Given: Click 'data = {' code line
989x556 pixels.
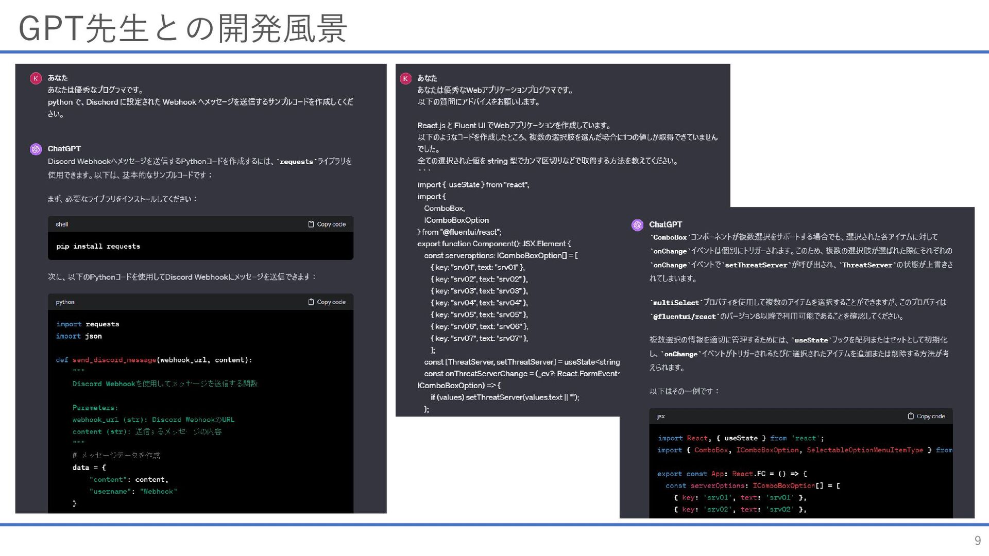Looking at the screenshot, I should click(89, 468).
